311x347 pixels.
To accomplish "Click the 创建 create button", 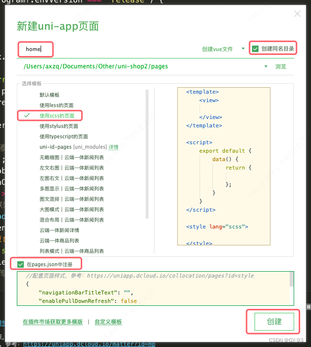I will pyautogui.click(x=274, y=322).
